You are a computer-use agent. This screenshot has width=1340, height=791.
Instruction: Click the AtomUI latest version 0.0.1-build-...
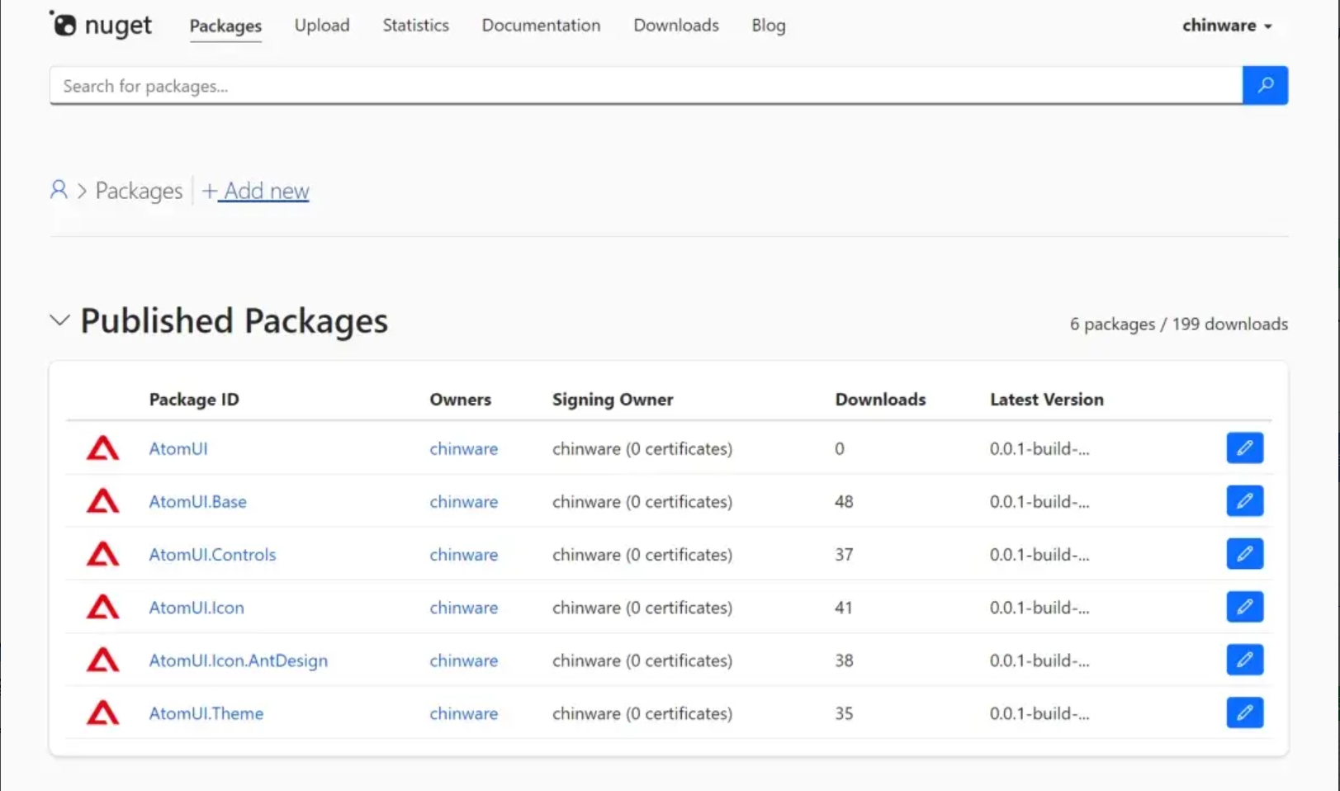click(x=1039, y=448)
